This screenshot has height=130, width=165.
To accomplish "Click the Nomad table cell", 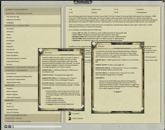I will point(102,12).
